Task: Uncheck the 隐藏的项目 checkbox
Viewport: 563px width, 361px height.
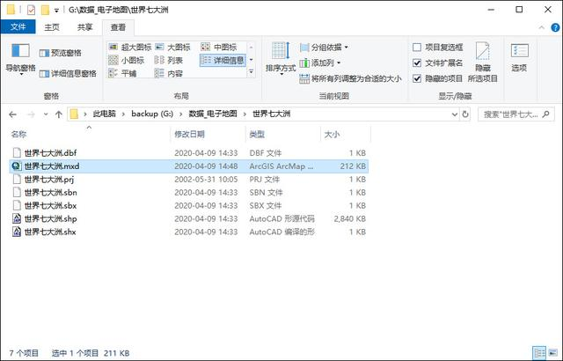Action: point(417,78)
